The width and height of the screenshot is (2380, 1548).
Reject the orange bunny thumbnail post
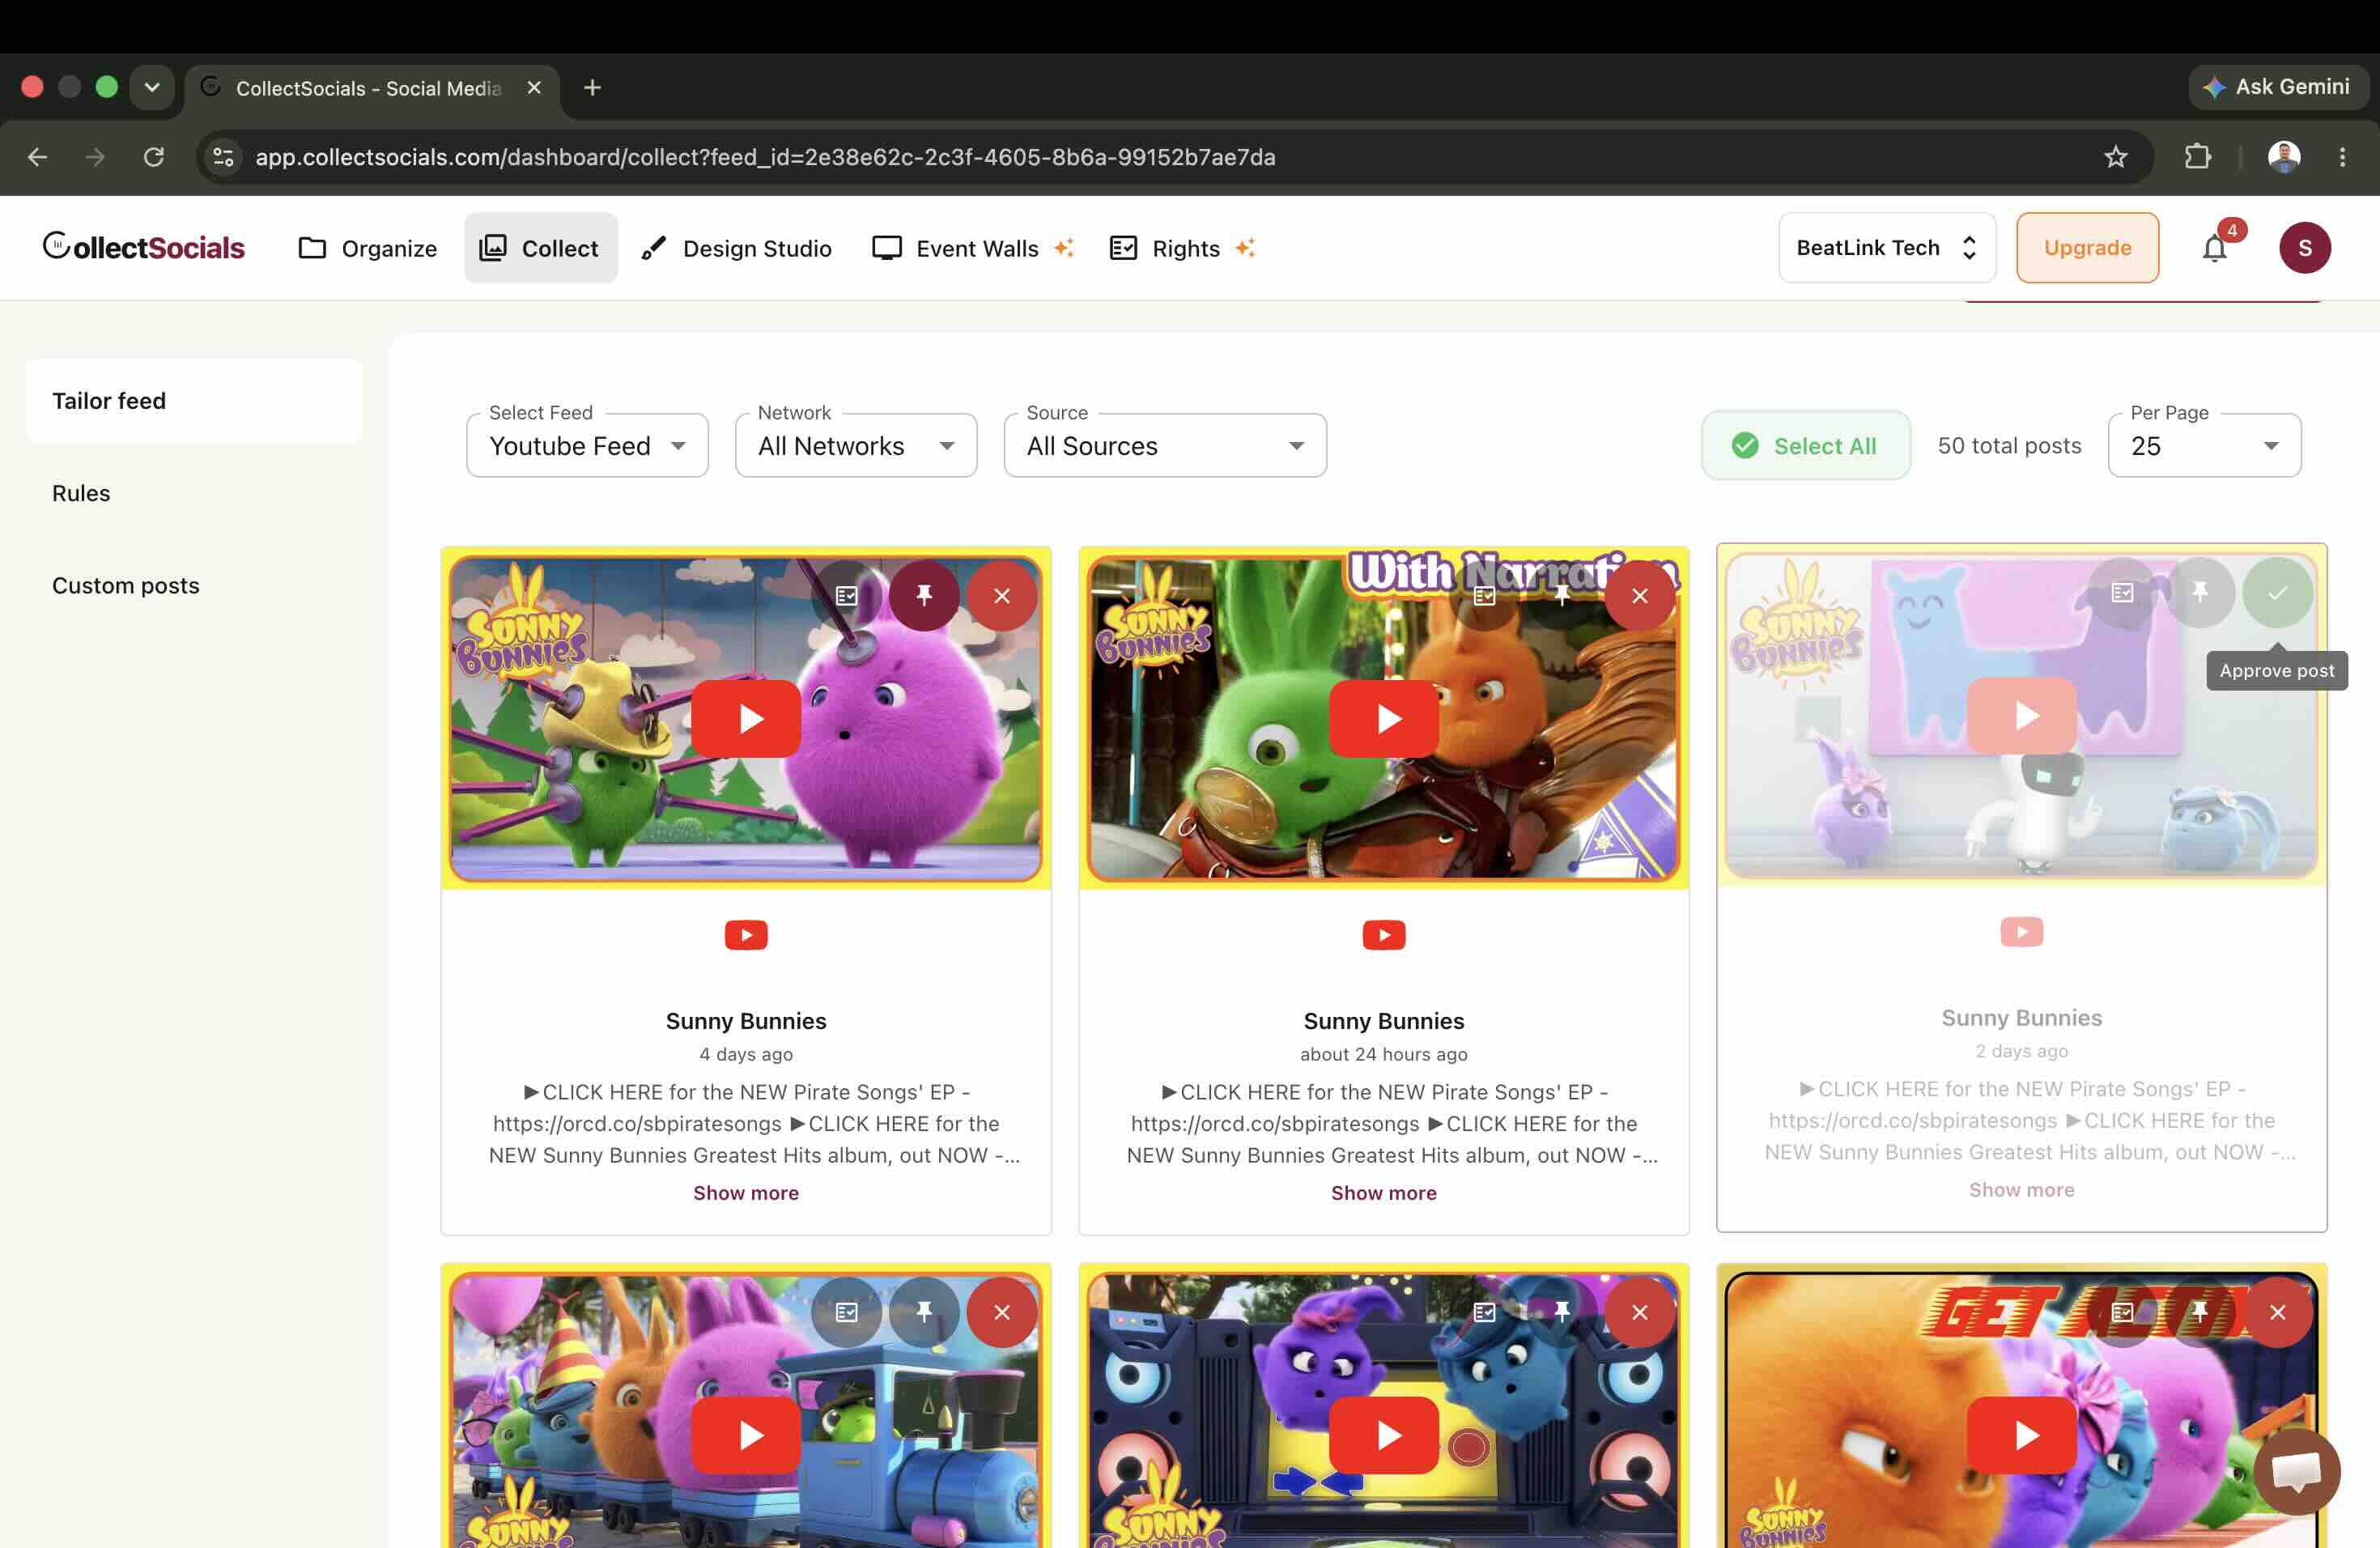(x=2278, y=1312)
